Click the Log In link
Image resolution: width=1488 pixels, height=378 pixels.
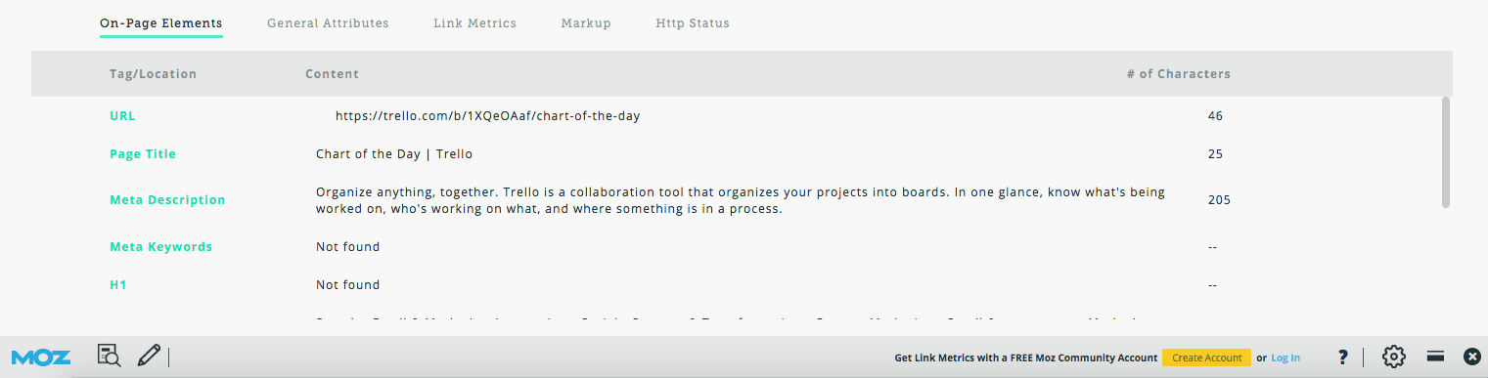click(x=1285, y=357)
